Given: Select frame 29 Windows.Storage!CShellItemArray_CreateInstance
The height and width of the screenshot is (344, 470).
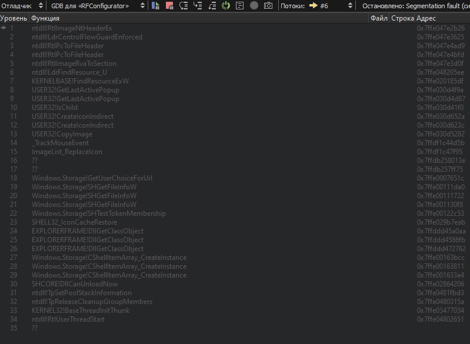Looking at the screenshot, I should coord(235,275).
